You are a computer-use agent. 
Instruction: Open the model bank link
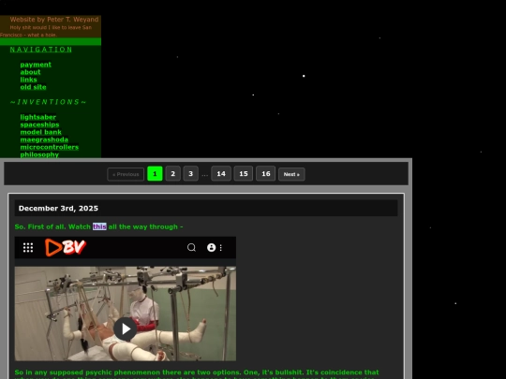40,132
